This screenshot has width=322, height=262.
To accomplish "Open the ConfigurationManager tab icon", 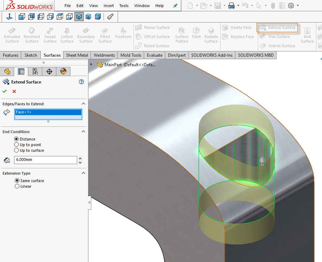I will pos(35,71).
